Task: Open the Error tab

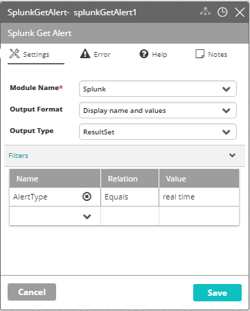Action: coord(95,55)
